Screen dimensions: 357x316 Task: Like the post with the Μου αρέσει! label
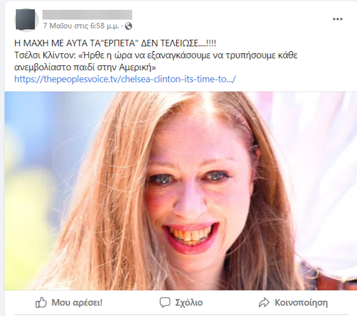pos(77,302)
